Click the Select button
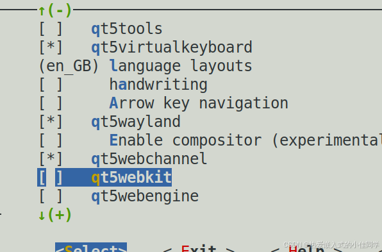The height and width of the screenshot is (252, 382). 91,248
